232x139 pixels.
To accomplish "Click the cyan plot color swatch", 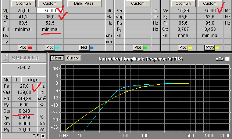I will click(57, 48).
